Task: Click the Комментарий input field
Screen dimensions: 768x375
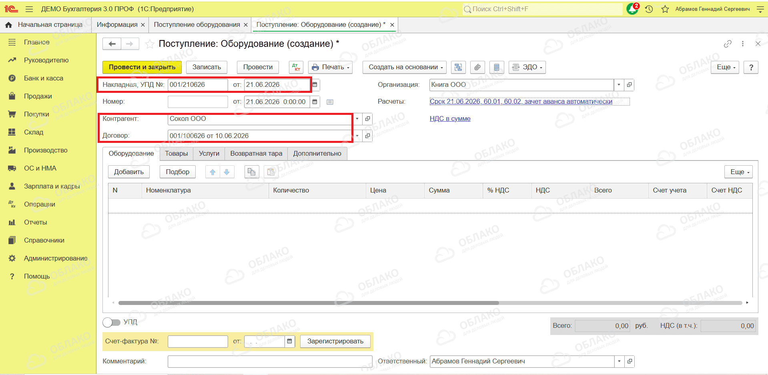Action: coord(270,361)
